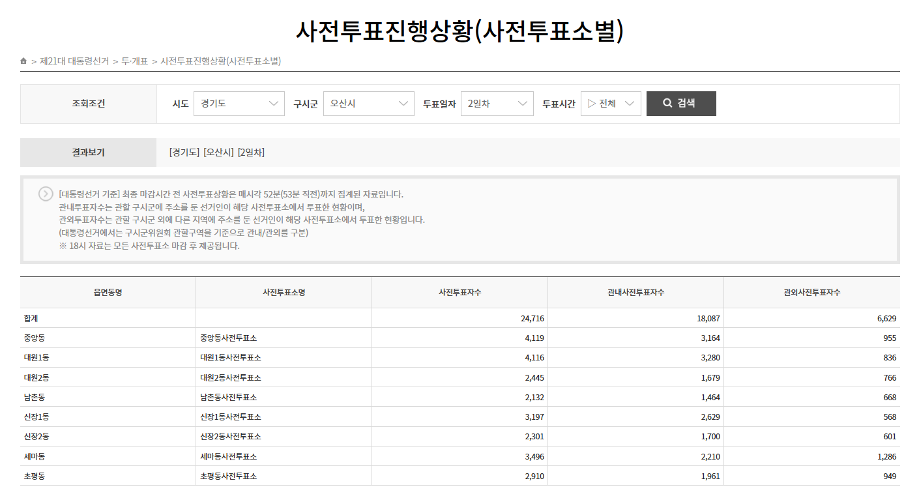
Task: Click the 초평동사전투표소 table cell
Action: pyautogui.click(x=229, y=476)
